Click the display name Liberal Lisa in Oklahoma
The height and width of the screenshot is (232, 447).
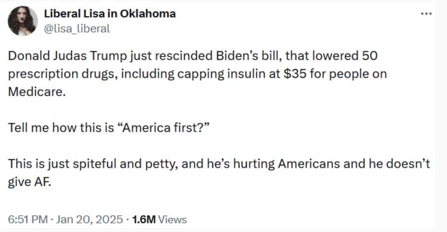110,13
